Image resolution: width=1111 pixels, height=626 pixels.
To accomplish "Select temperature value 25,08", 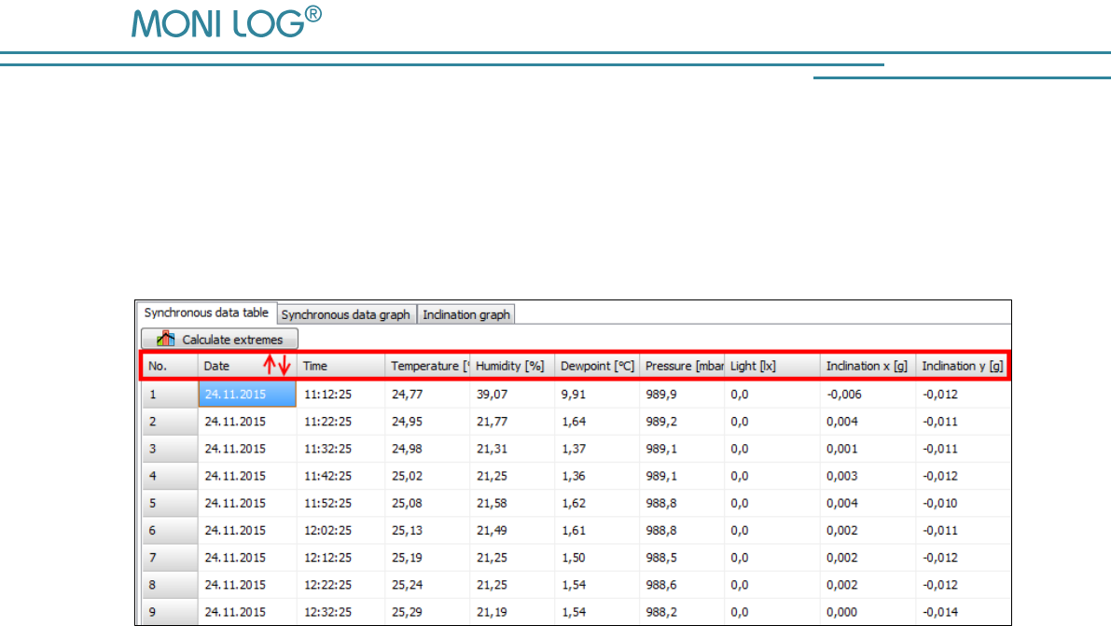I will click(407, 504).
